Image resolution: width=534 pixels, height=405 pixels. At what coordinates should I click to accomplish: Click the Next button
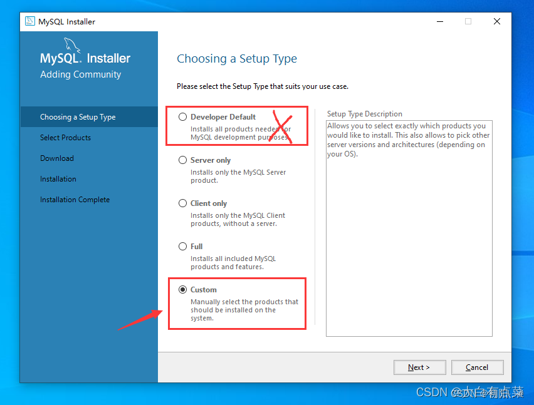tap(419, 367)
